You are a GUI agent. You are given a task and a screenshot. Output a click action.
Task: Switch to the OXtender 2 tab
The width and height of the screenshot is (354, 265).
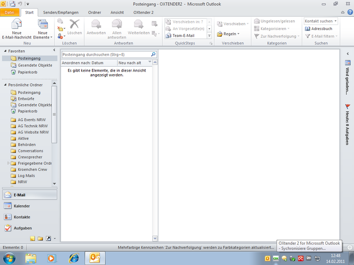143,12
